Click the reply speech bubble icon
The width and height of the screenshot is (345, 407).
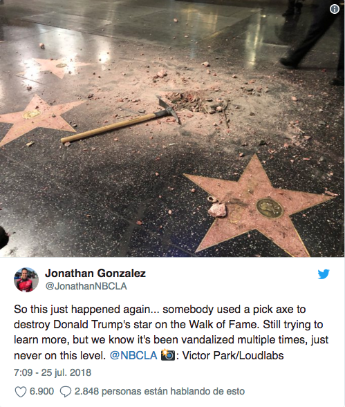(65, 392)
